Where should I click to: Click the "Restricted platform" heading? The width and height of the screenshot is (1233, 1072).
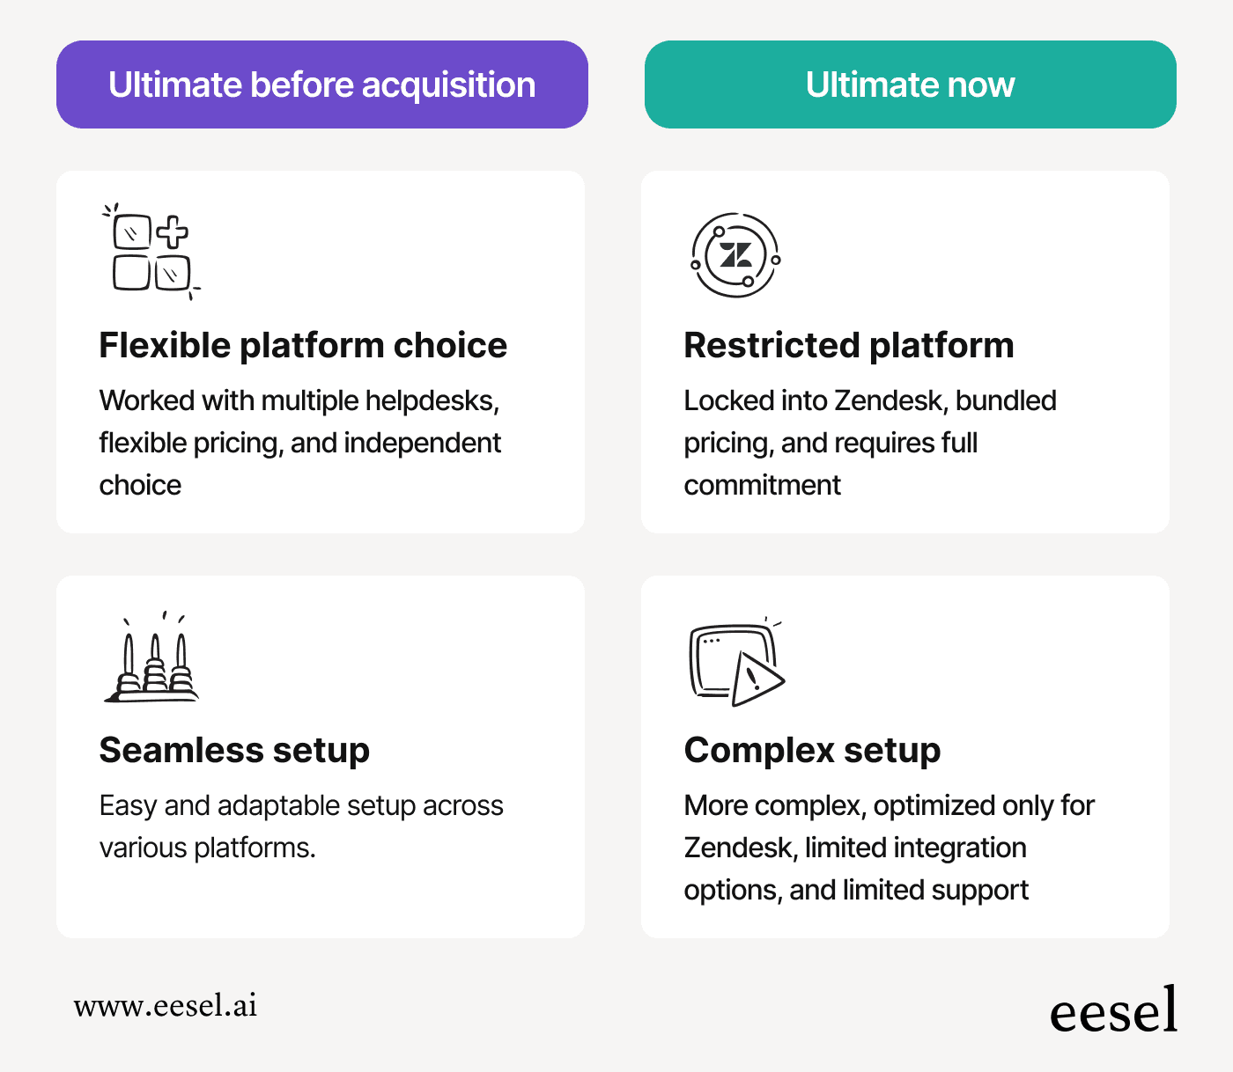[x=849, y=345]
